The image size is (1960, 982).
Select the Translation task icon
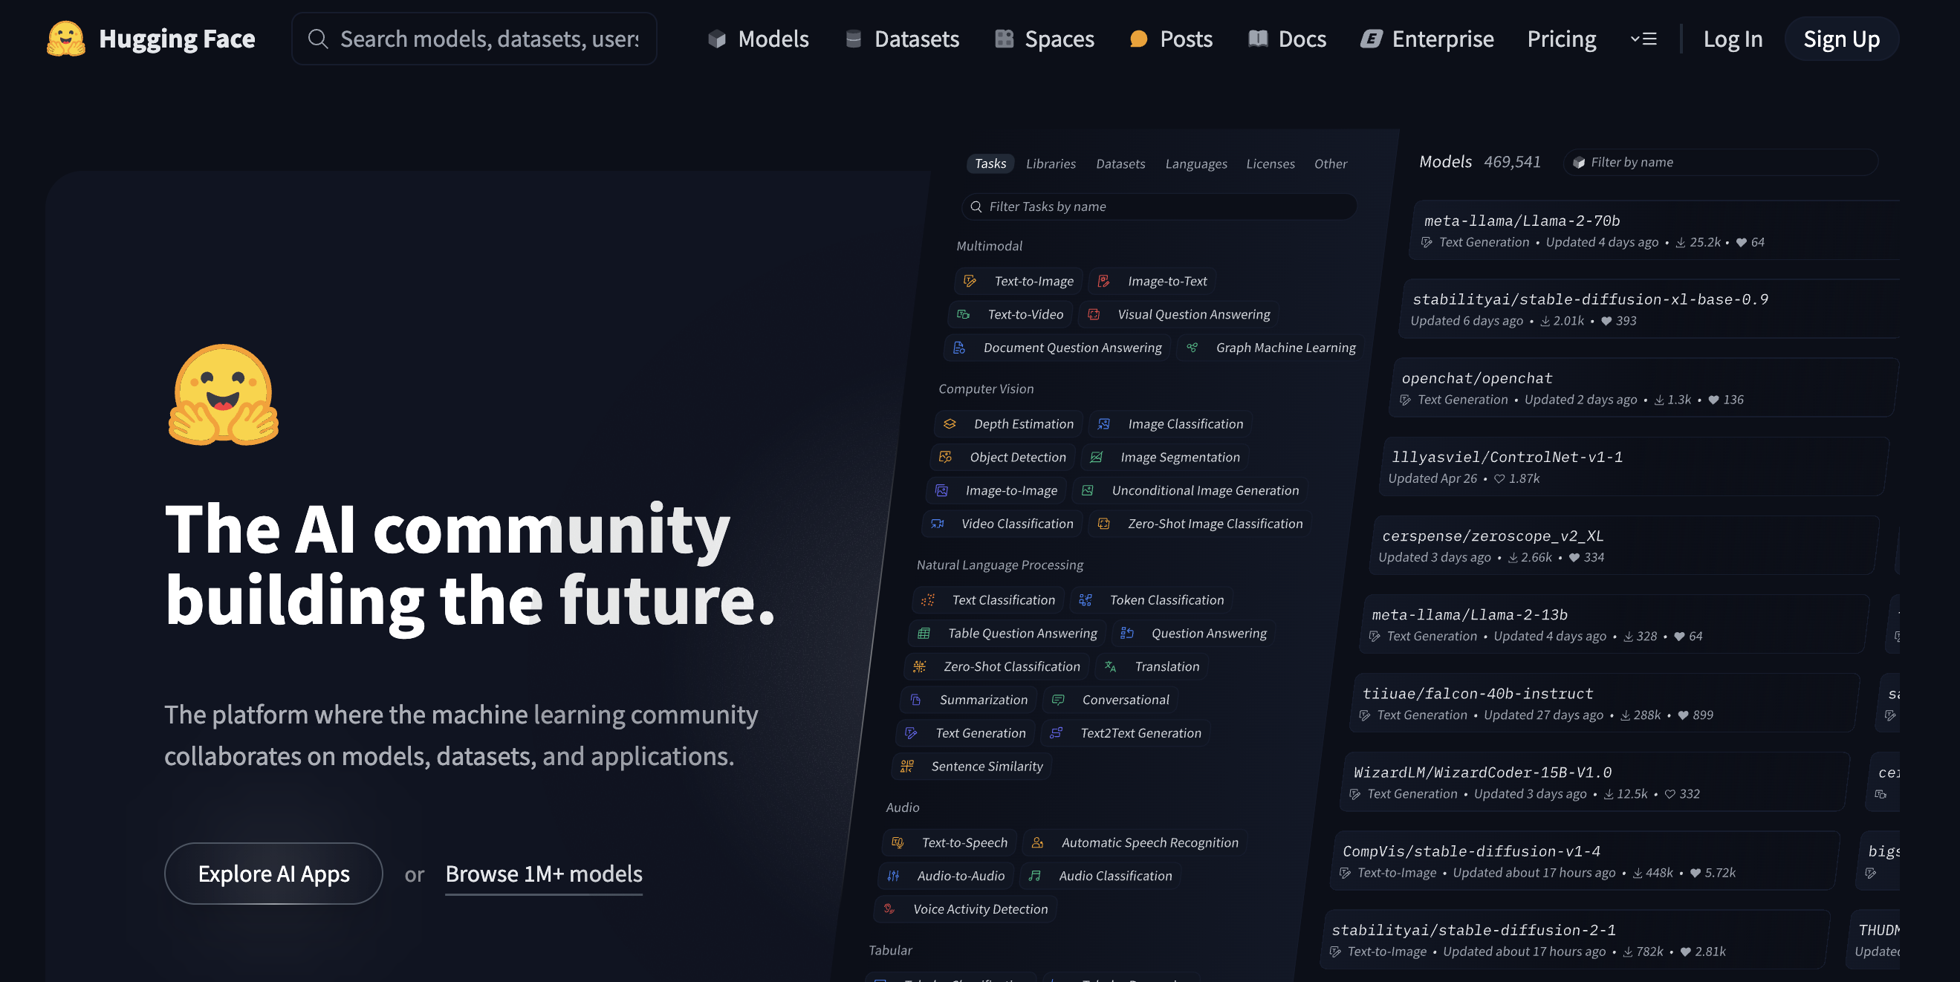[1110, 666]
